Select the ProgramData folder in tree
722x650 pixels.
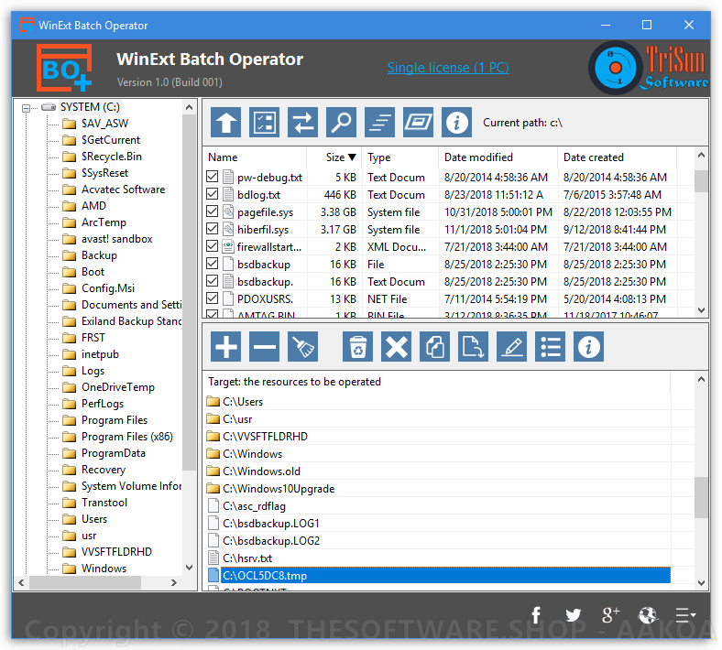pyautogui.click(x=114, y=453)
